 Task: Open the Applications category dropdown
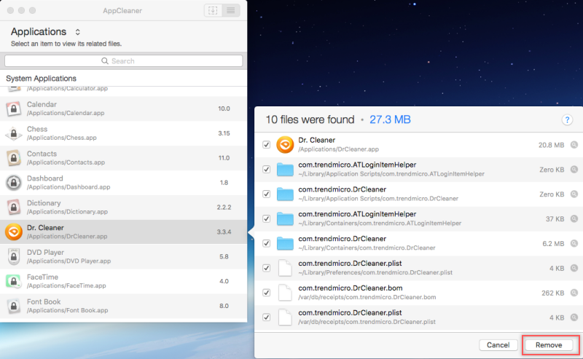click(x=78, y=32)
